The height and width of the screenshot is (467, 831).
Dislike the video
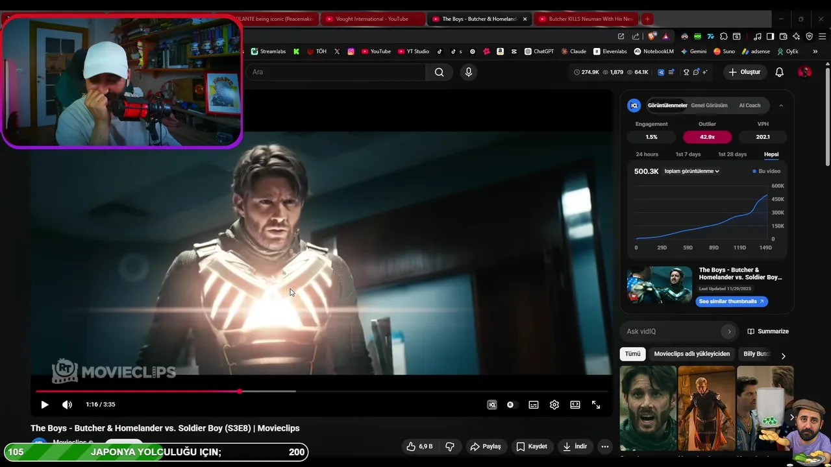pyautogui.click(x=450, y=446)
